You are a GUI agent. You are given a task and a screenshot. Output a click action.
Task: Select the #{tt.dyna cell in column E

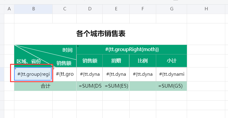116,74
